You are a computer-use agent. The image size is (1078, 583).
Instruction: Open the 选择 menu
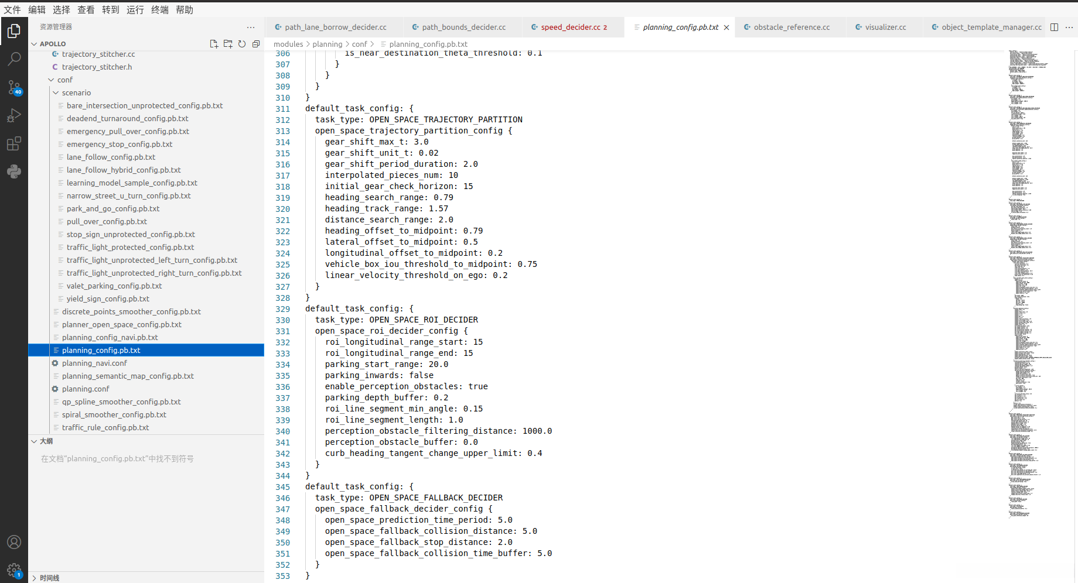pos(62,10)
